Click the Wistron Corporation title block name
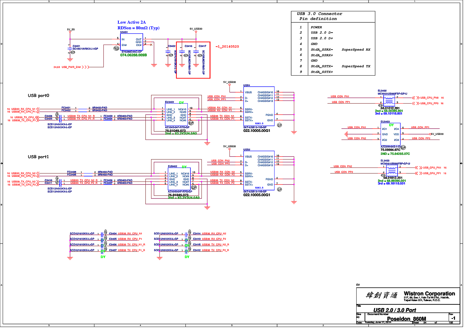468x330 pixels. click(429, 294)
